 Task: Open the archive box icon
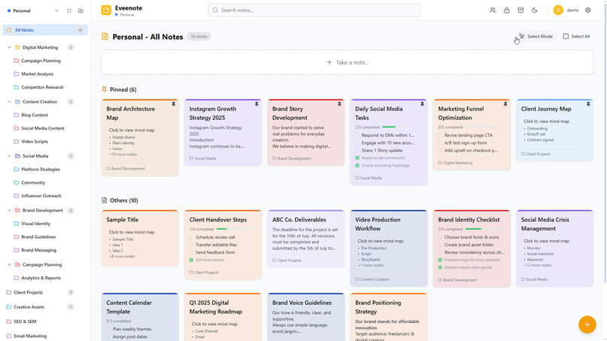[x=520, y=11]
